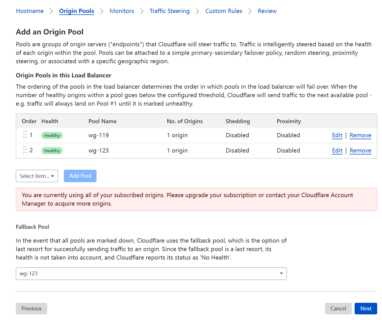Click the Fallback Pool heading
Viewport: 382px width, 320px height.
(x=32, y=227)
